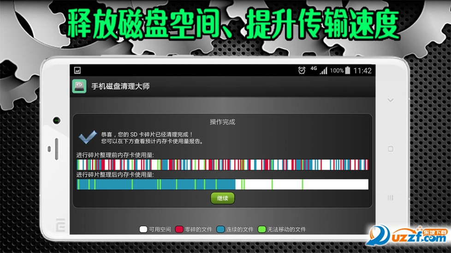Tap the phone's three-line menu key

[x=390, y=198]
